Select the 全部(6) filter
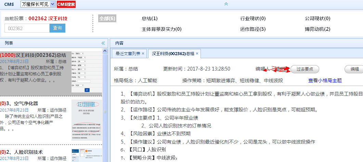The image size is (363, 162). (x=107, y=18)
